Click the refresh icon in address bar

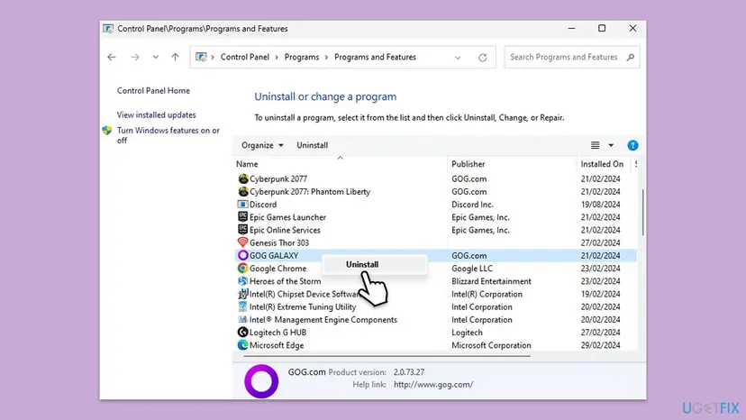(482, 57)
